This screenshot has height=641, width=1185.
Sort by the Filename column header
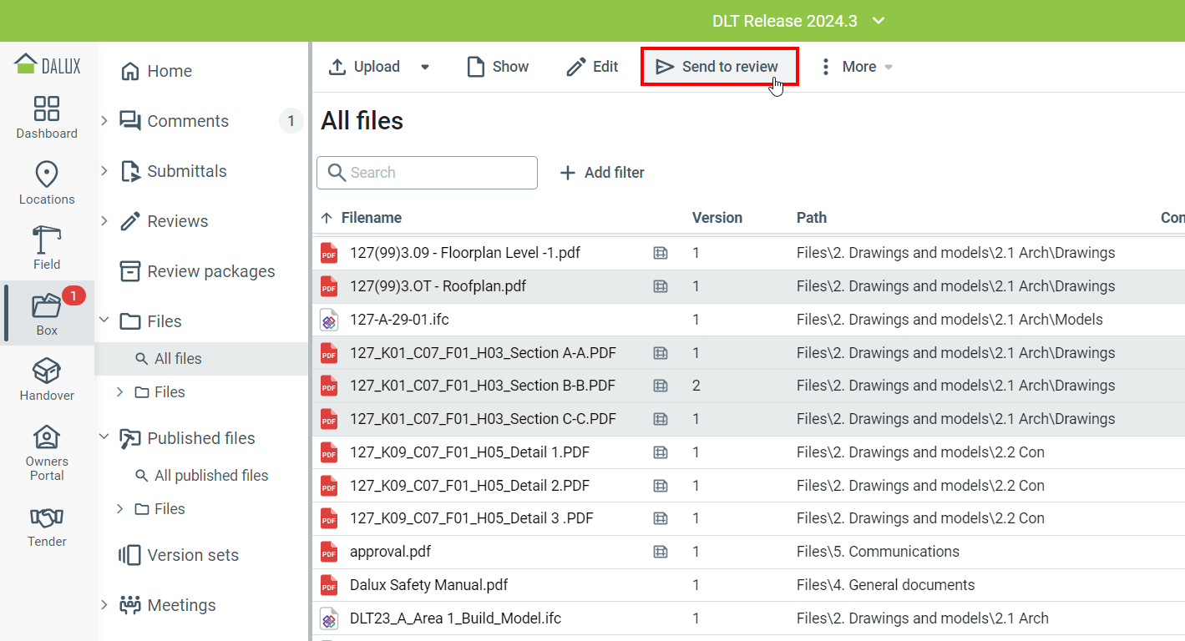click(371, 218)
